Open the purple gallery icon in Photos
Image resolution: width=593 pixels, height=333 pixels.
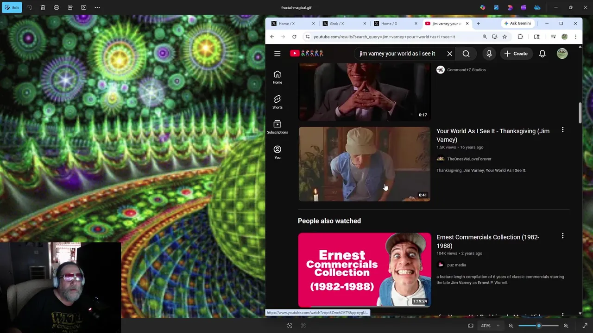[524, 7]
